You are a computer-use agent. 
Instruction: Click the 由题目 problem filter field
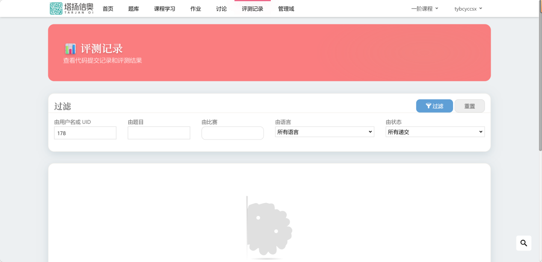pyautogui.click(x=159, y=133)
